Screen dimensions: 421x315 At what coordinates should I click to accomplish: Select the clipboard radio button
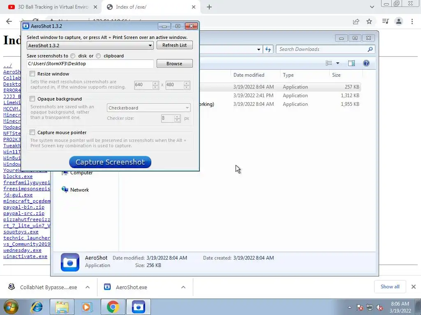pyautogui.click(x=98, y=56)
